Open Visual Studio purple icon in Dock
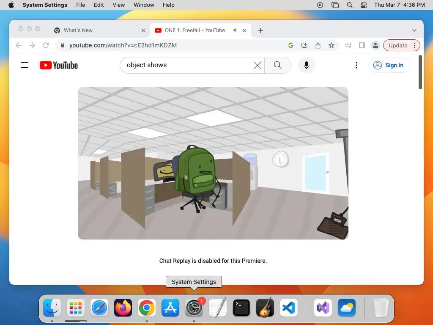433x325 pixels. click(x=323, y=308)
